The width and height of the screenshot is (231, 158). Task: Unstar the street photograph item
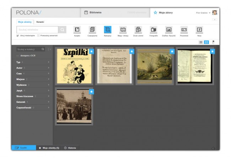point(91,92)
